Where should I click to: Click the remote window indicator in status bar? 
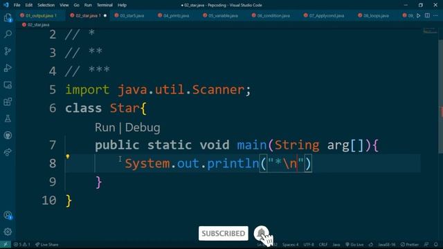[6, 244]
